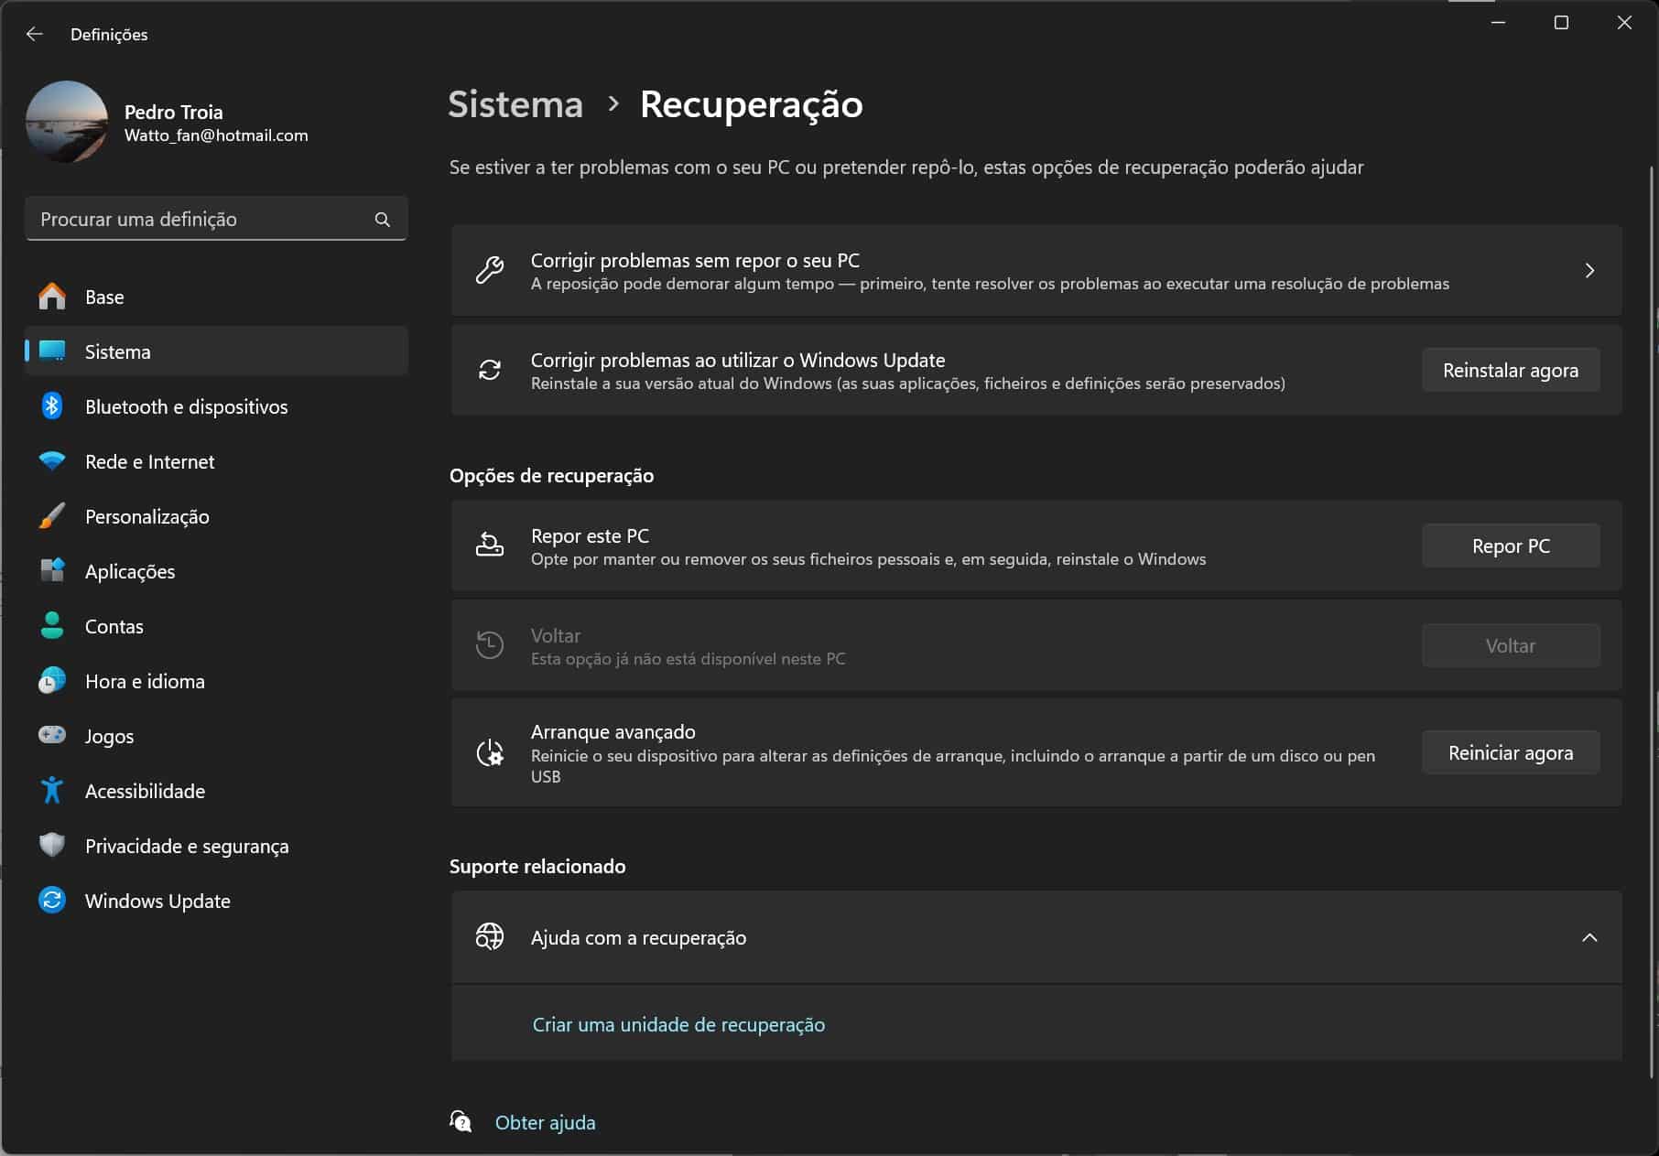Open the Base menu item
Image resolution: width=1659 pixels, height=1156 pixels.
[104, 297]
